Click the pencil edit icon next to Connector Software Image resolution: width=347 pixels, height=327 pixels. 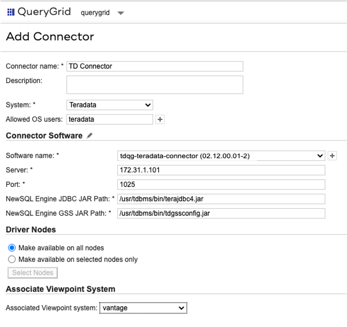[90, 135]
